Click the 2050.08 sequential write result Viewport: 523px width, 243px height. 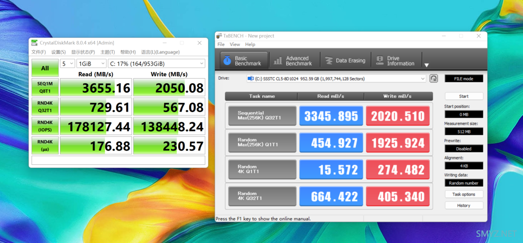[169, 87]
